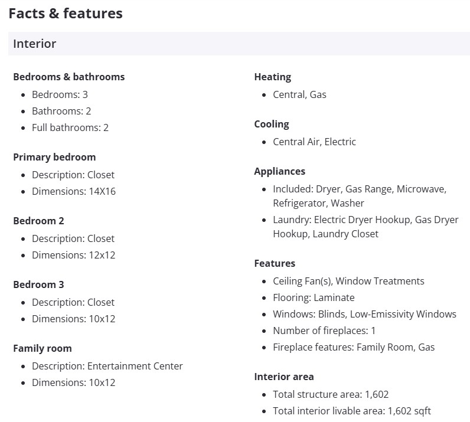
Task: Click the Heating 'Central, Gas' item
Action: [x=299, y=94]
